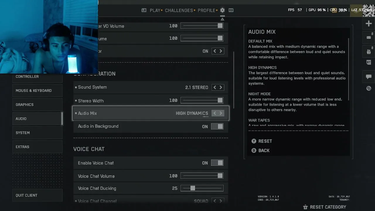Toggle Audio in Background switch
The width and height of the screenshot is (375, 211).
[217, 127]
